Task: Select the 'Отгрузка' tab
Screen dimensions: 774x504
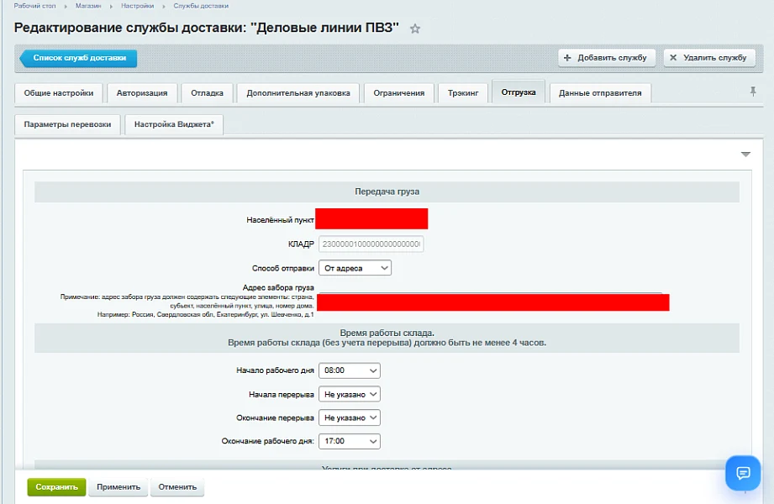Action: 519,92
